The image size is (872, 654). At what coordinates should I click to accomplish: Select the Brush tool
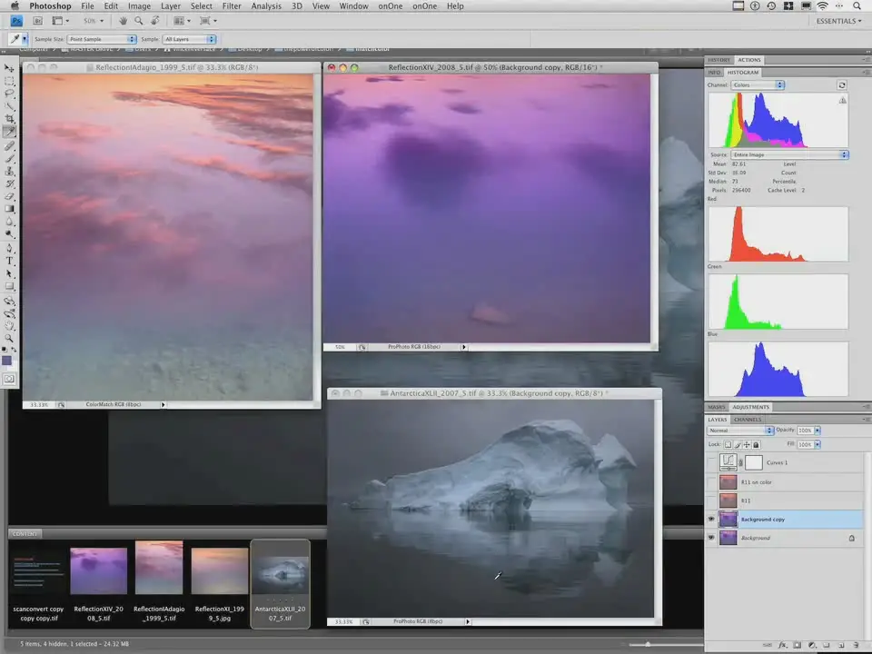coord(9,158)
